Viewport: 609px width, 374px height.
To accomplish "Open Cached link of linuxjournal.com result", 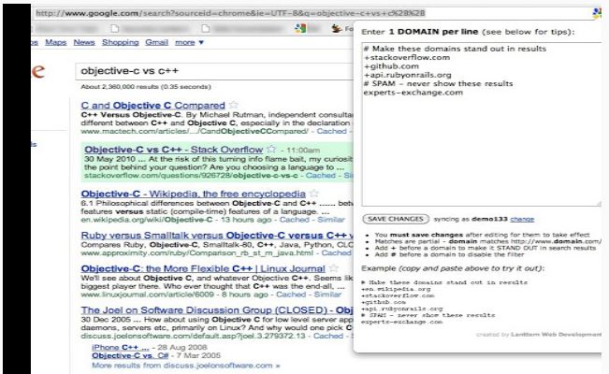I will [x=291, y=295].
